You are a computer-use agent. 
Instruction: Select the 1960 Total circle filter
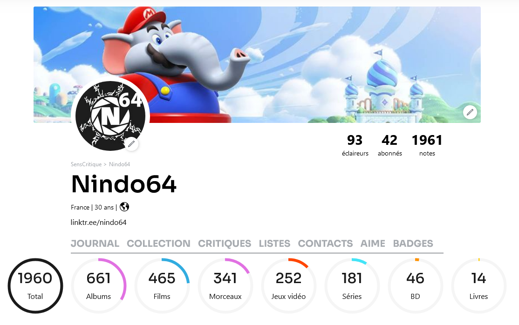[35, 285]
